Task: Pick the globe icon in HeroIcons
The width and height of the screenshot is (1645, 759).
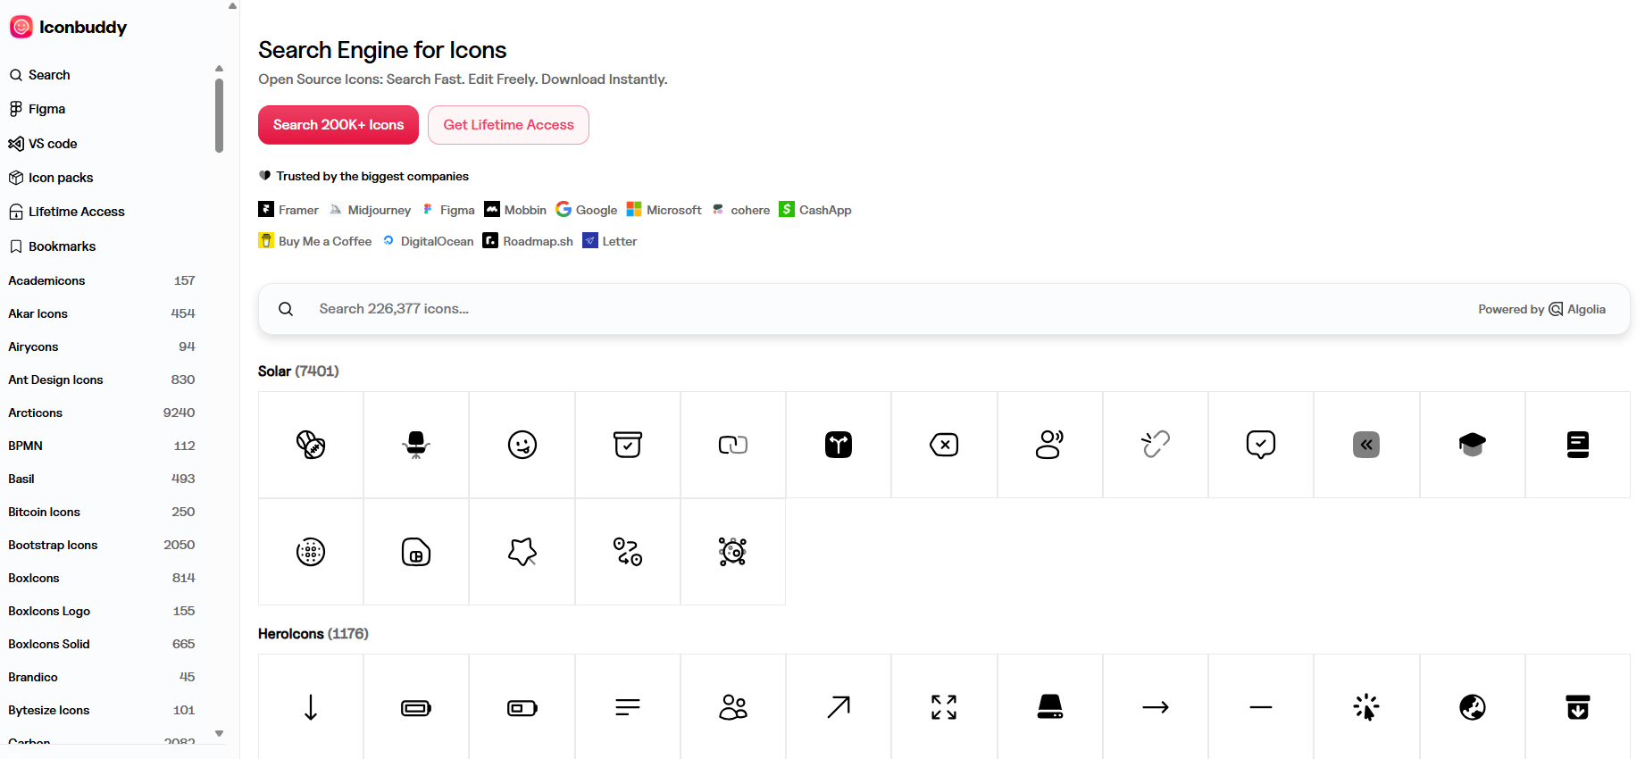Action: pos(1472,707)
